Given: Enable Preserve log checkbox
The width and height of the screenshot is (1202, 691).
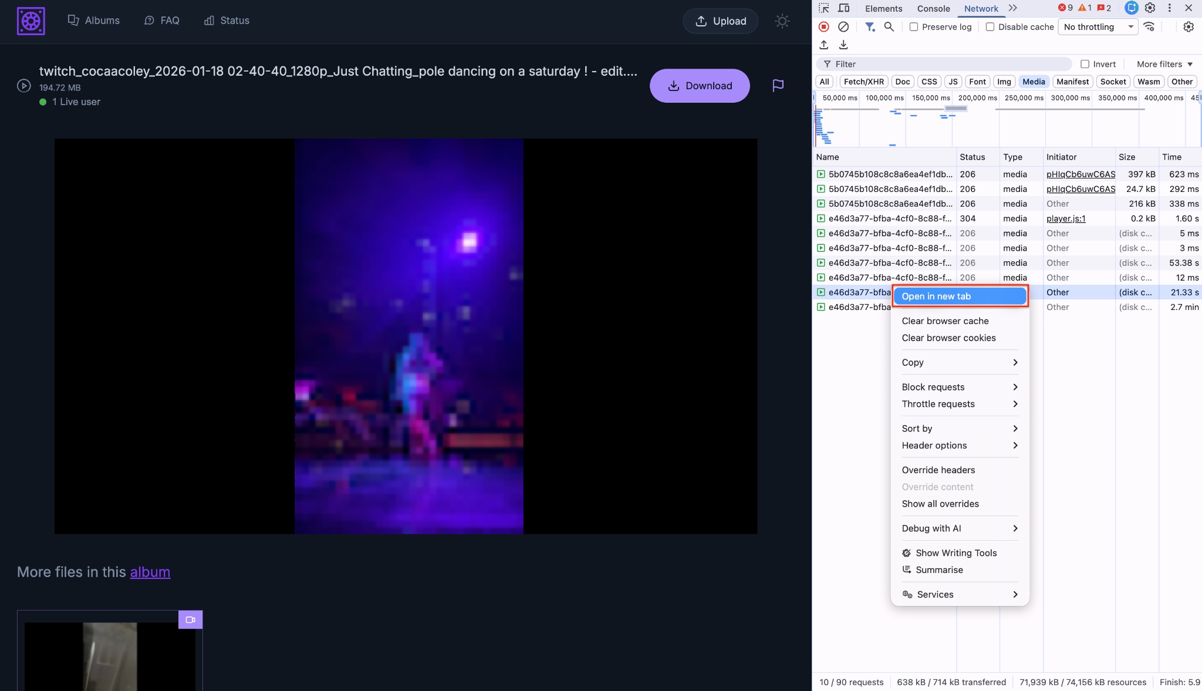Looking at the screenshot, I should click(x=914, y=27).
